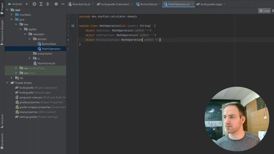Open build.gradle (Module :app)
Image resolution: width=274 pixels, height=154 pixels.
point(35,92)
